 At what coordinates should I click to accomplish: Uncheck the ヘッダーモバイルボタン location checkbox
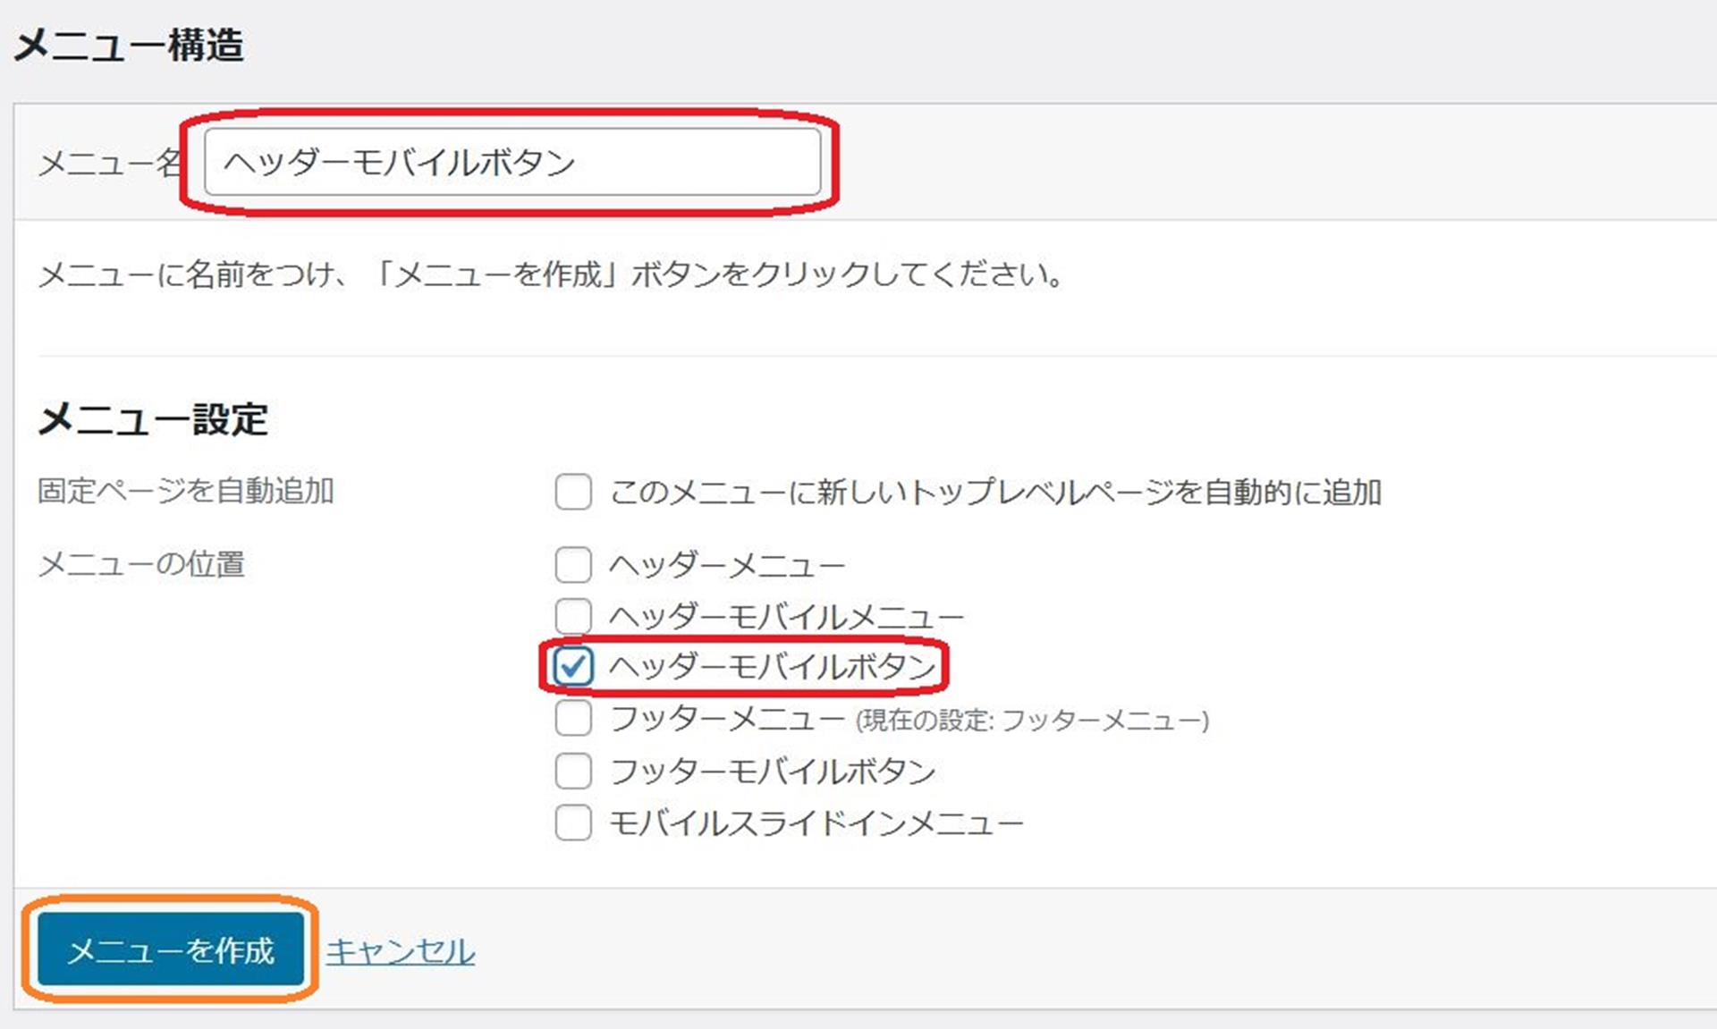tap(573, 666)
